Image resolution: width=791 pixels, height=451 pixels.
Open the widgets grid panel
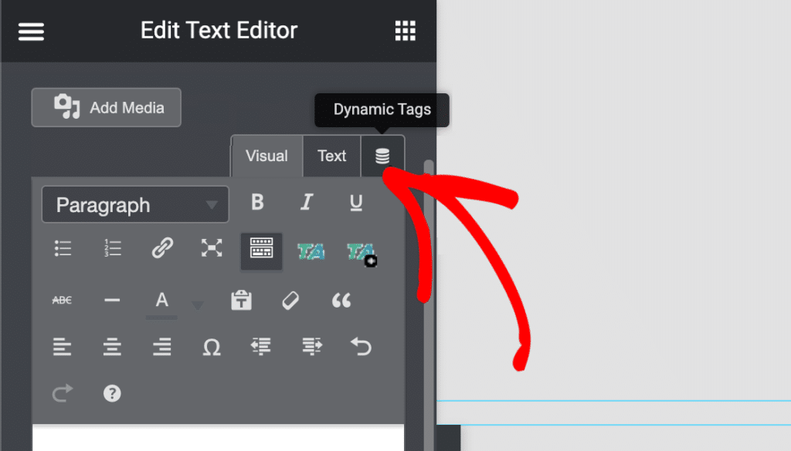pos(406,31)
